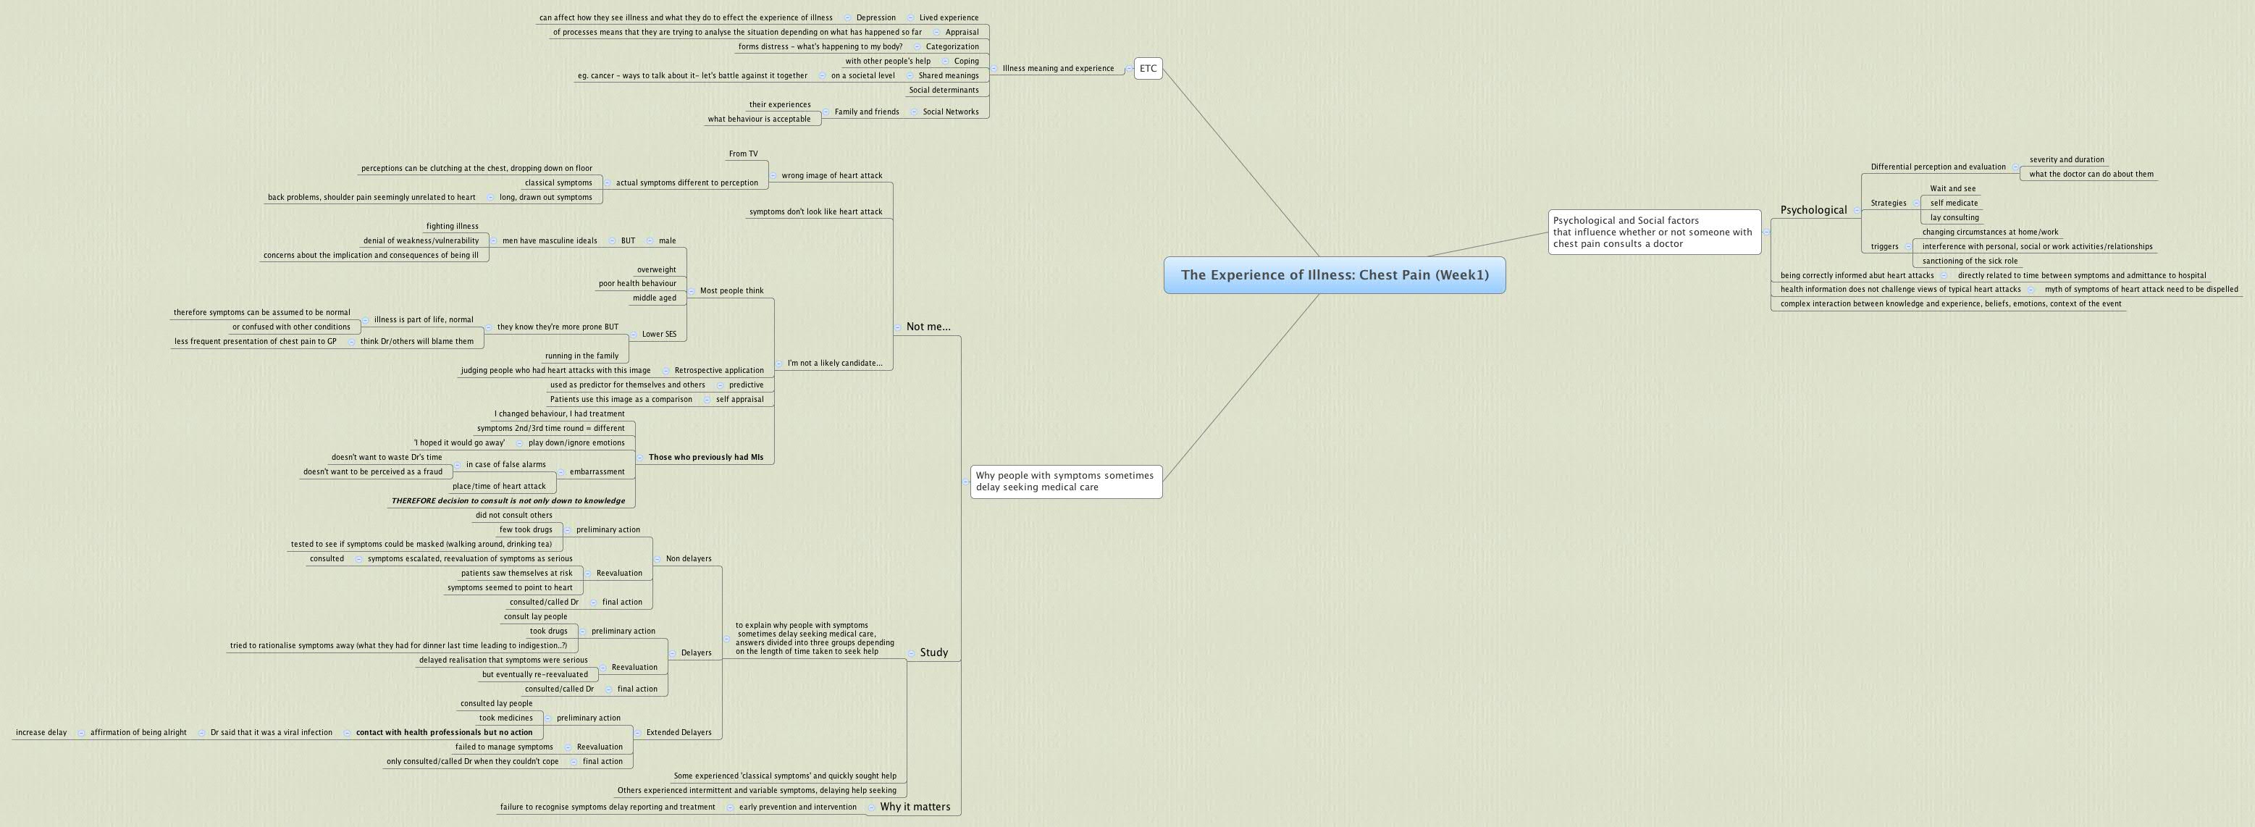Click 'Others experienced intermittent and variable symptoms' line
This screenshot has width=2255, height=827.
point(756,790)
